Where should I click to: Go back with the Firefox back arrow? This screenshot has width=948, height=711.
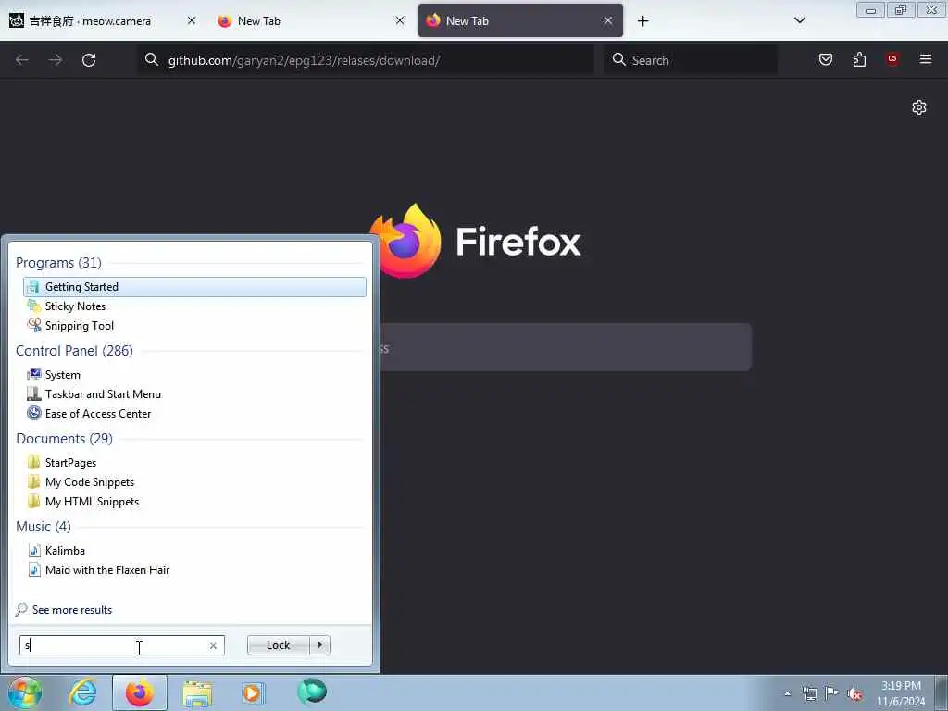pyautogui.click(x=22, y=60)
